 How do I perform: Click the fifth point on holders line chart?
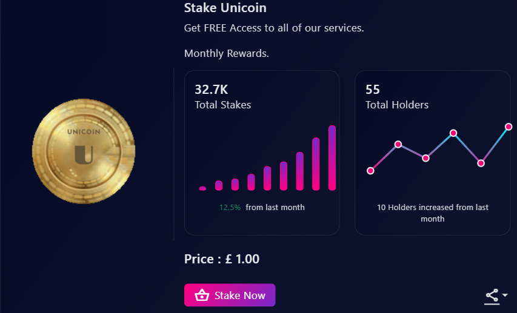pos(481,163)
